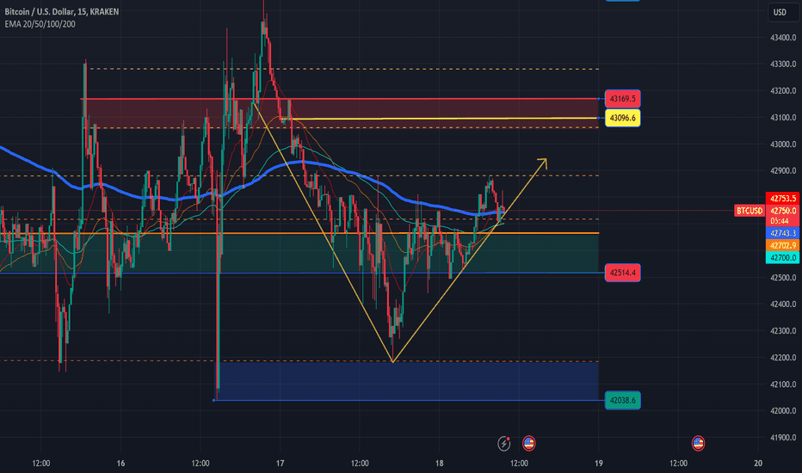The width and height of the screenshot is (802, 473).
Task: Click the lightning bolt event icon
Action: tap(503, 444)
